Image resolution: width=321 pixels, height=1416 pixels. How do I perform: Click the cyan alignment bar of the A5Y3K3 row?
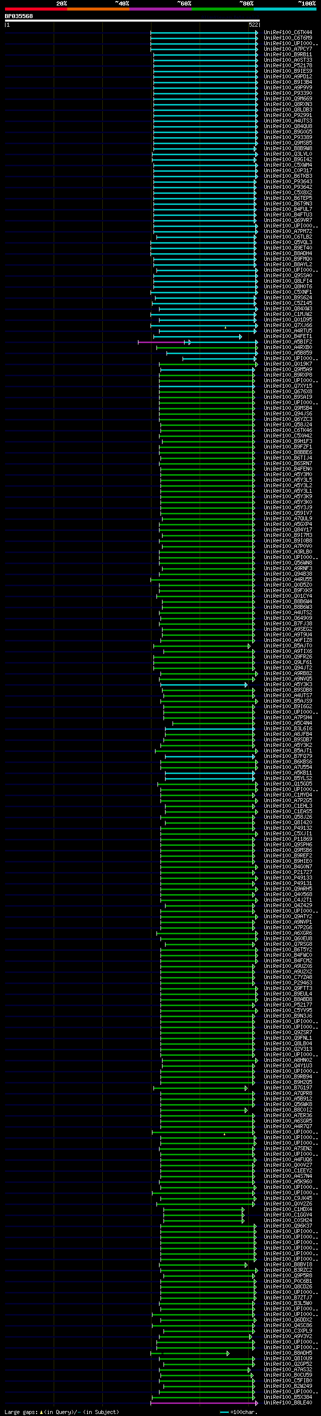point(204,684)
